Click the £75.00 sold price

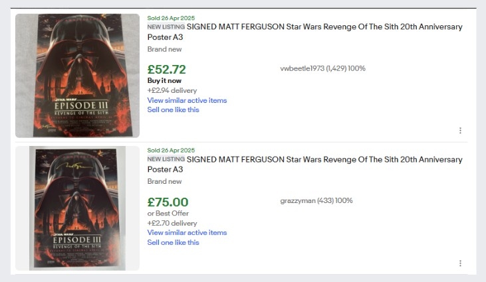pos(168,202)
